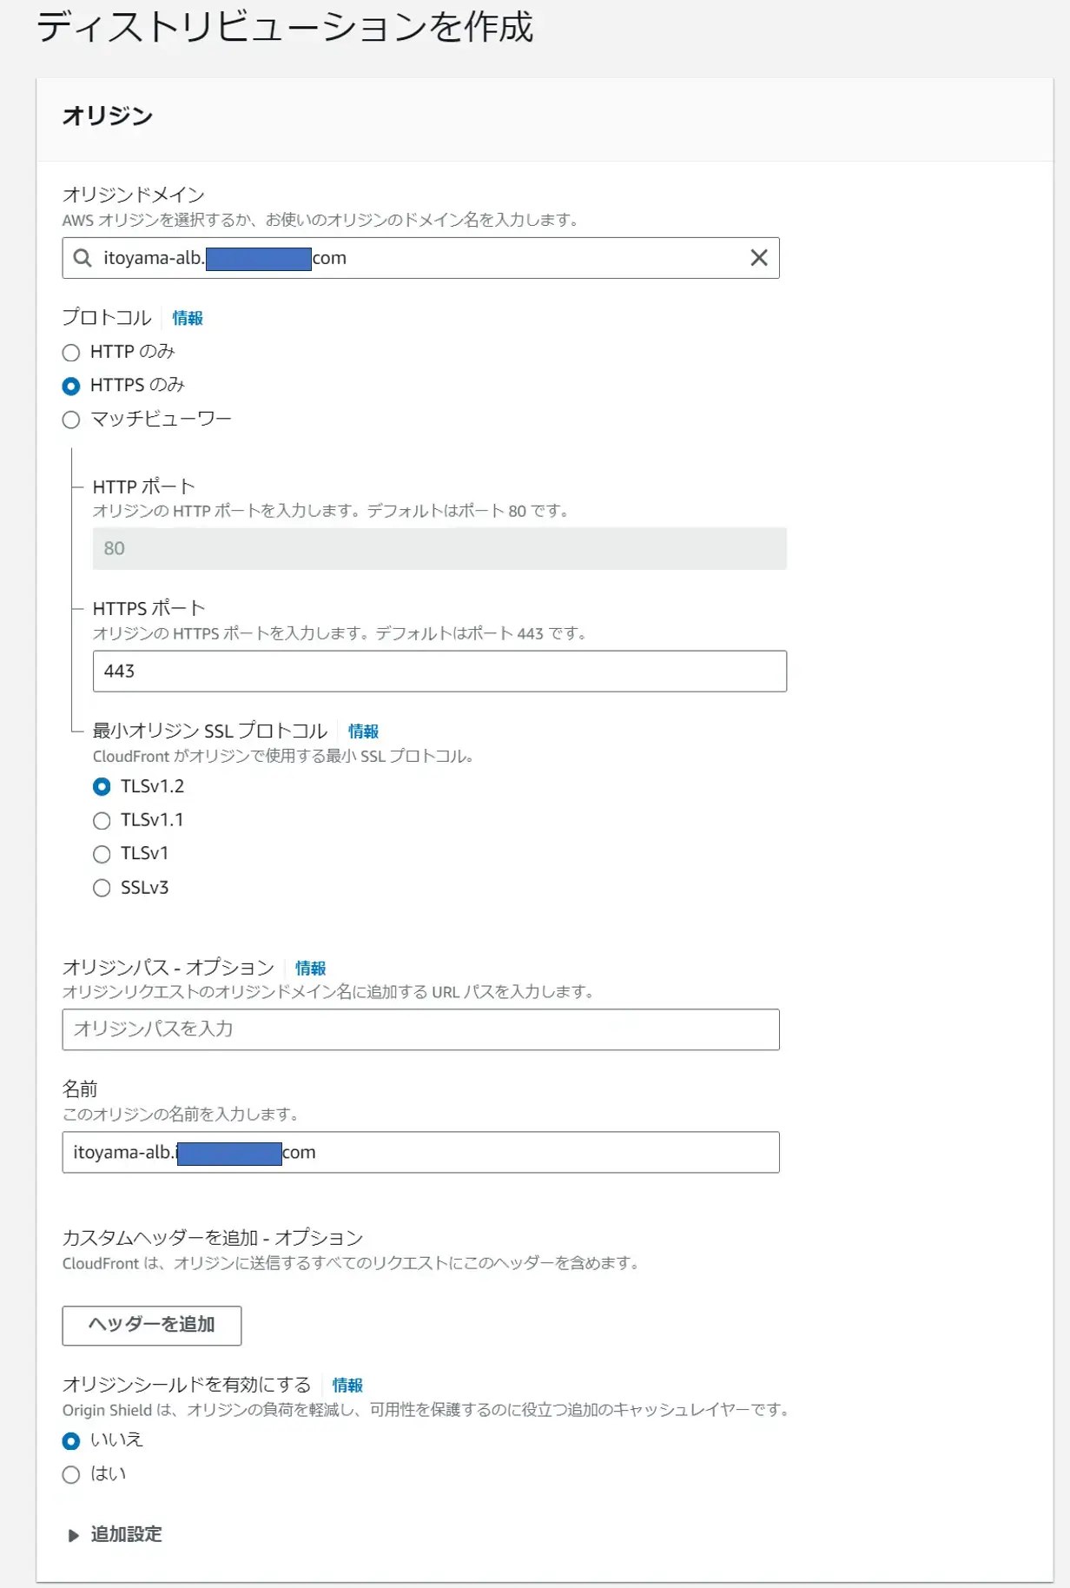Open the 情報 link beside オリジンパス
Screen dimensions: 1070x1588
click(311, 968)
